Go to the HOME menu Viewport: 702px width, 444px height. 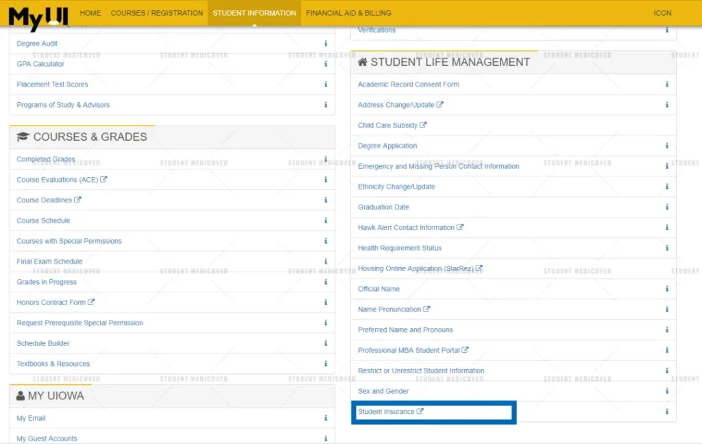click(x=90, y=13)
